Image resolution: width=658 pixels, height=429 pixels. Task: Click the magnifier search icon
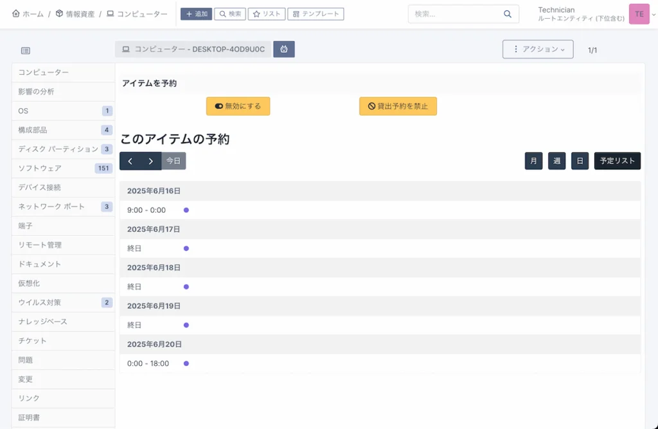pyautogui.click(x=508, y=14)
